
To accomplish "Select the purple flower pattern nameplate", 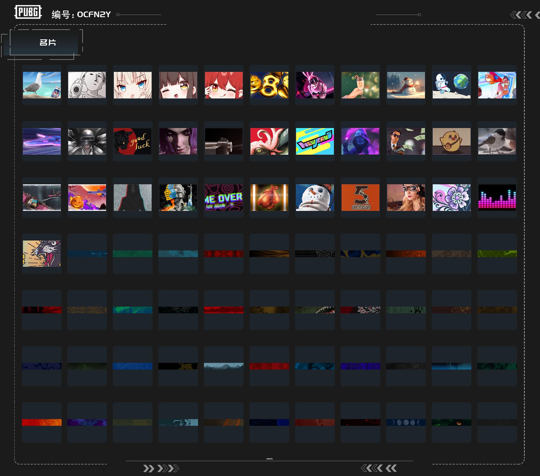I will pos(452,197).
